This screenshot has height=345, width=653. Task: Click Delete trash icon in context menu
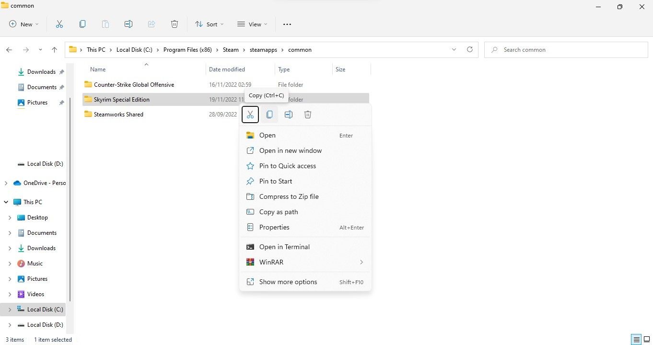pyautogui.click(x=308, y=115)
